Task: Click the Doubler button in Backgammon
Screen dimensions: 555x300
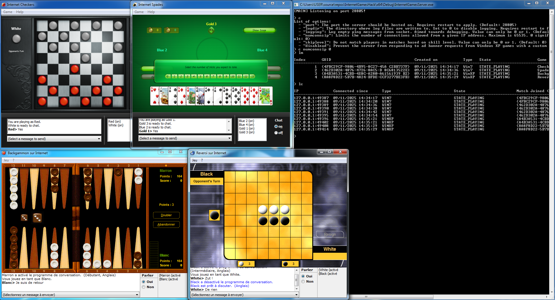Action: [166, 215]
